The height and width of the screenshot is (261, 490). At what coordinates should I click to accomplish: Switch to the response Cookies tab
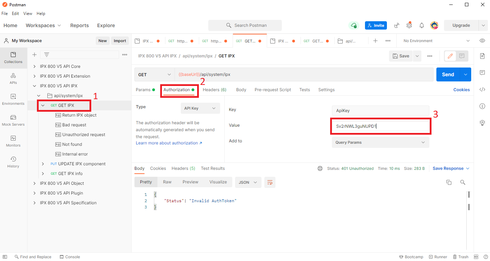pyautogui.click(x=158, y=168)
